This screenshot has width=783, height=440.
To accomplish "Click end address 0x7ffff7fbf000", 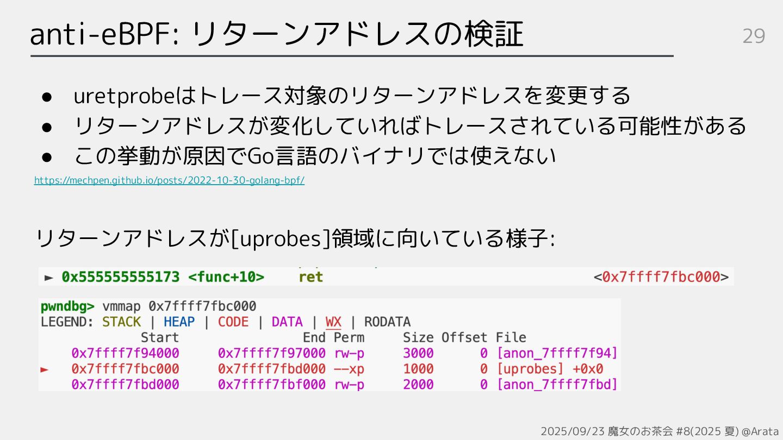I will (272, 385).
